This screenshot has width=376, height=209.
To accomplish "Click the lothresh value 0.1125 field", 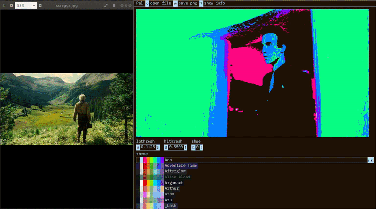I will (x=148, y=147).
